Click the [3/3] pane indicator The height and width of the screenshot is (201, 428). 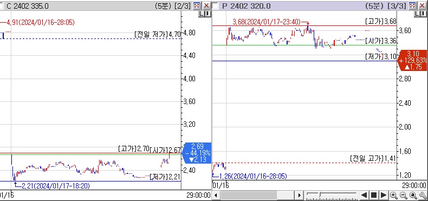click(x=398, y=6)
